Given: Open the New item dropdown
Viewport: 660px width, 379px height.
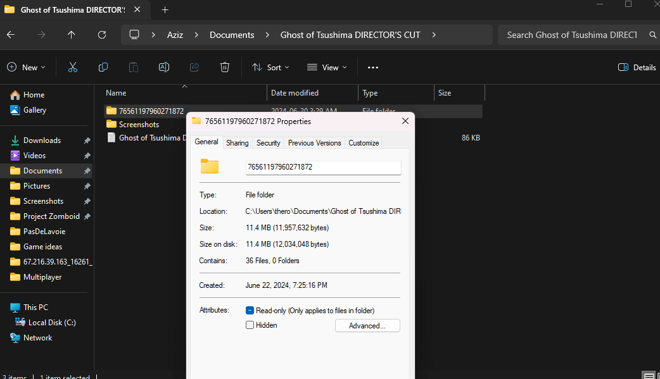Looking at the screenshot, I should pyautogui.click(x=26, y=67).
